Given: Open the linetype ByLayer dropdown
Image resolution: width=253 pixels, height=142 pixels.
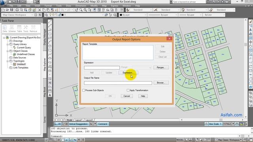Looking at the screenshot, I should [162, 15].
